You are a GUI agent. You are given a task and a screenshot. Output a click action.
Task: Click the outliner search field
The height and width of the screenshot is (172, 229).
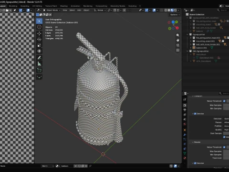(223, 10)
